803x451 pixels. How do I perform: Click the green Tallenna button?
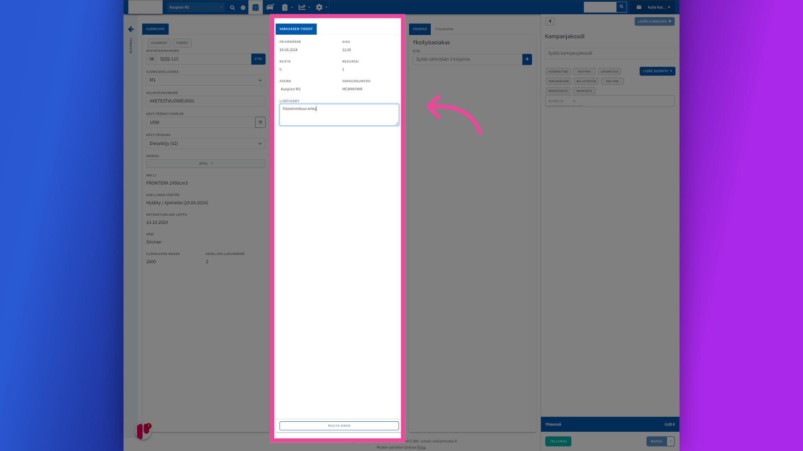(x=558, y=441)
